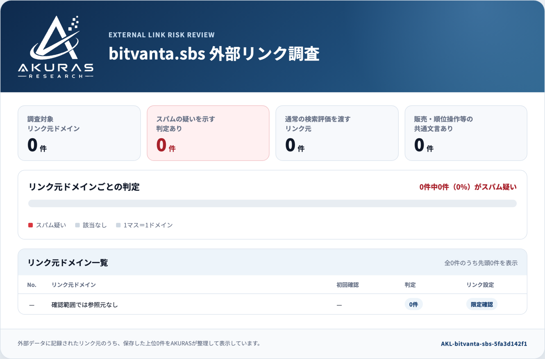The height and width of the screenshot is (359, 545).
Task: Select the 調査対象リンク元ドメイン summary card
Action: pyautogui.click(x=79, y=133)
